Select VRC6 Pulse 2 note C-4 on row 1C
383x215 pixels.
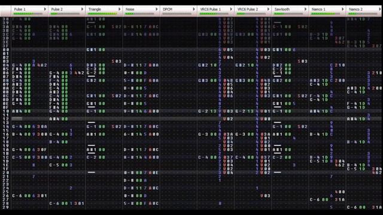tap(241, 157)
